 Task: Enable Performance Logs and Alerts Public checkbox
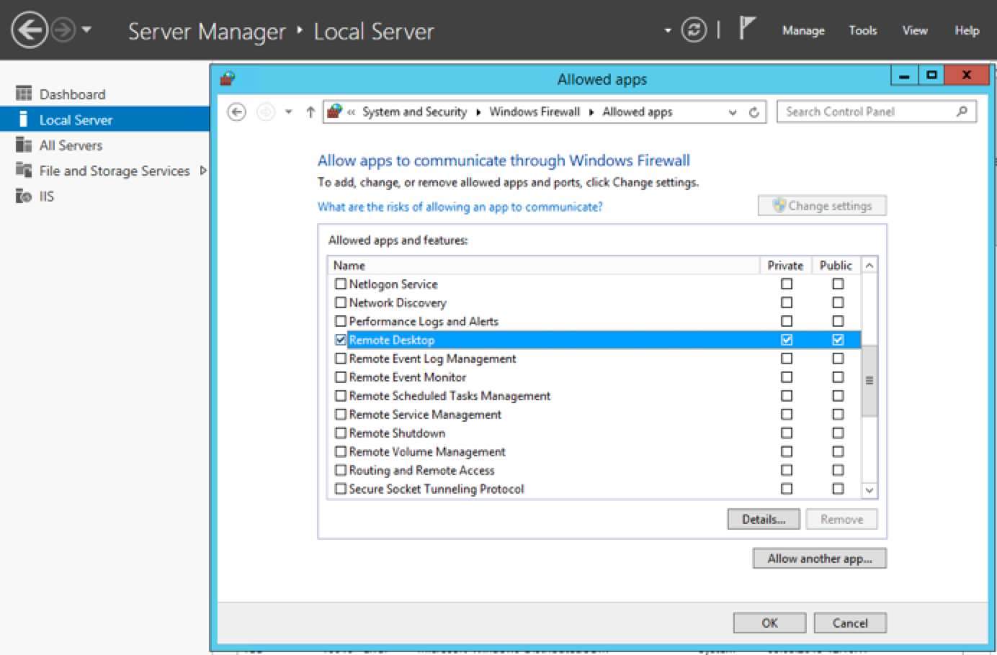[838, 321]
